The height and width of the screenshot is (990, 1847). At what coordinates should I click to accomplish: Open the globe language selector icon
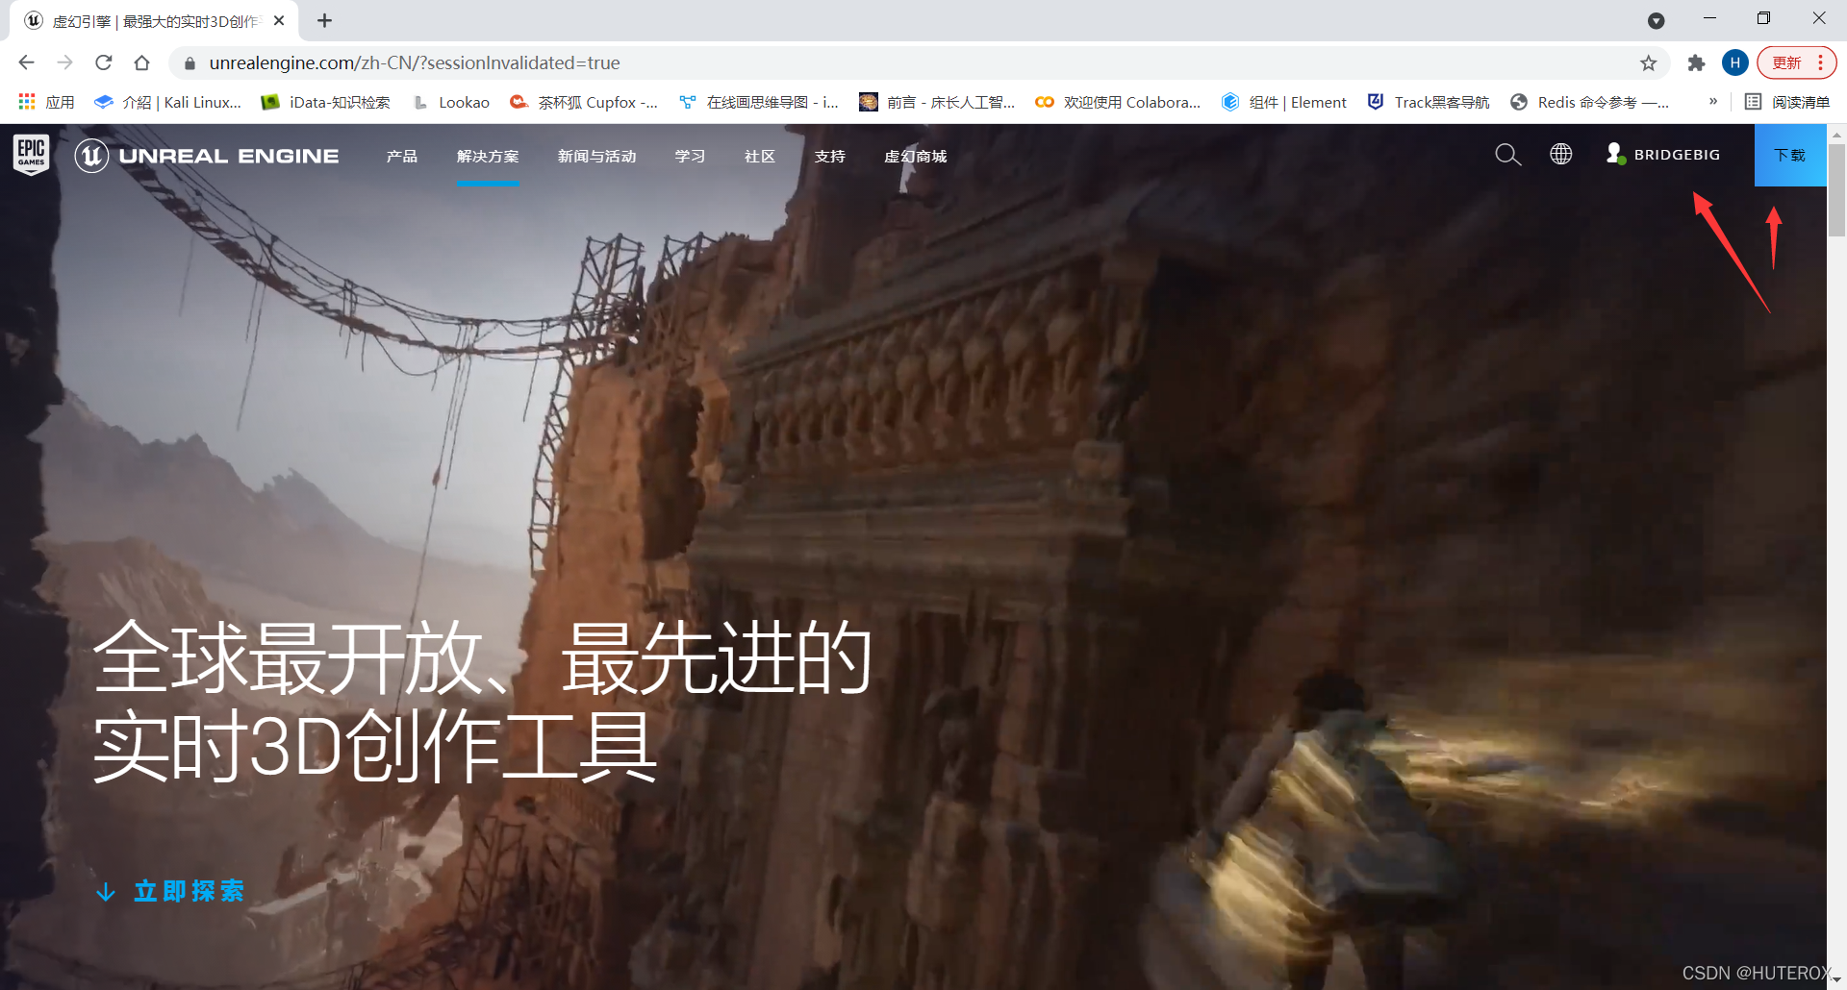pos(1560,154)
